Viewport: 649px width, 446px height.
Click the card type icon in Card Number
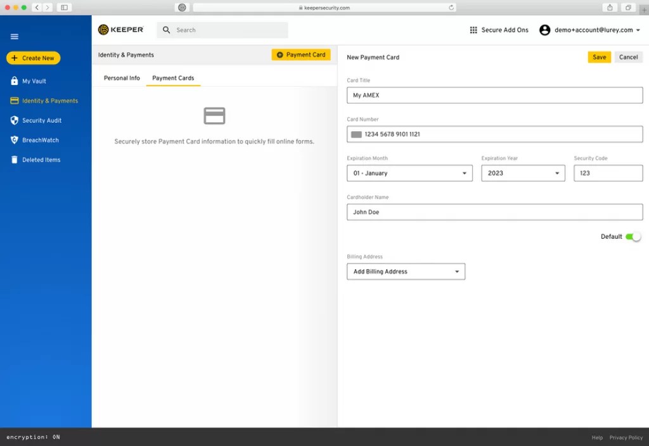click(356, 134)
